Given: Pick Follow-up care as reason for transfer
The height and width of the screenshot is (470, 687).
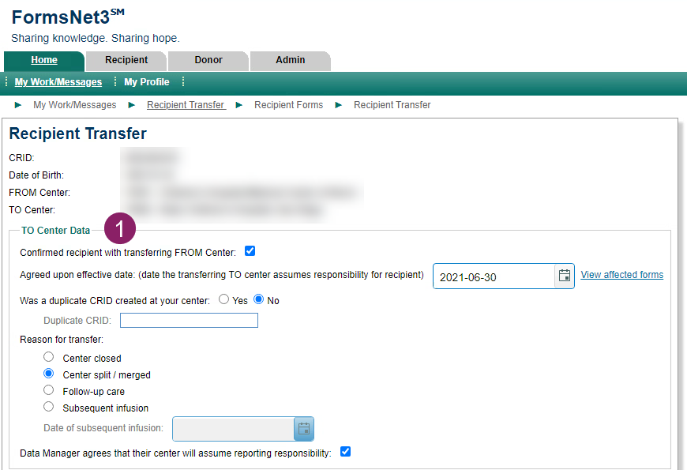Looking at the screenshot, I should tap(48, 389).
